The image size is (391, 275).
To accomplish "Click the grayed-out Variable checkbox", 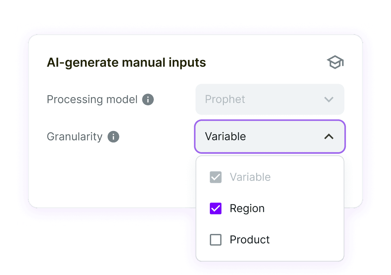I will coord(215,177).
